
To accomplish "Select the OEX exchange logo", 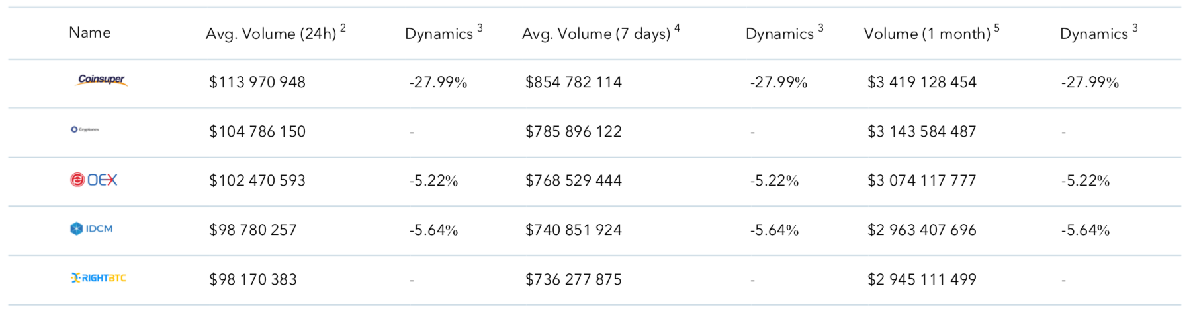I will pos(94,180).
